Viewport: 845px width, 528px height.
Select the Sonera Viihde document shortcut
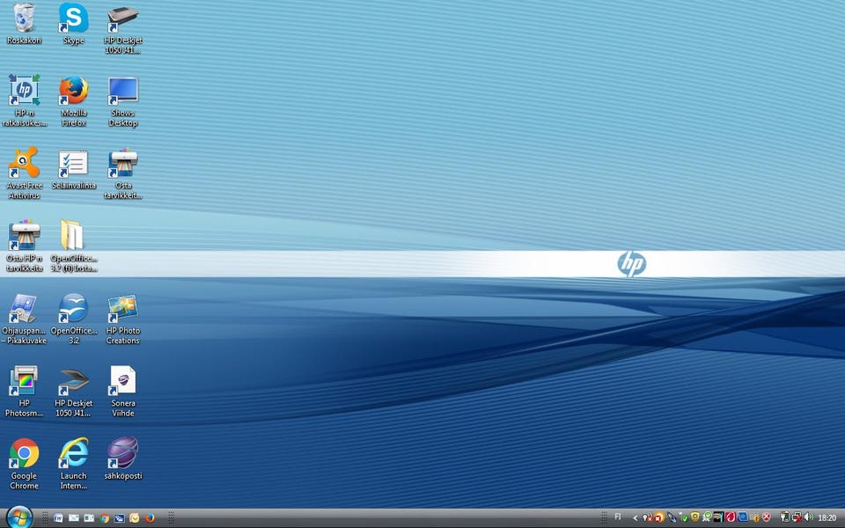123,391
